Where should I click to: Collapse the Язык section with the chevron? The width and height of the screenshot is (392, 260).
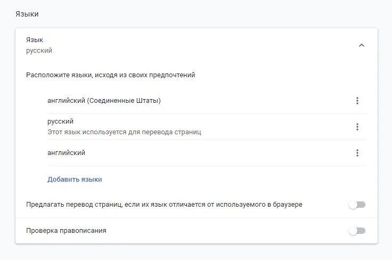362,45
